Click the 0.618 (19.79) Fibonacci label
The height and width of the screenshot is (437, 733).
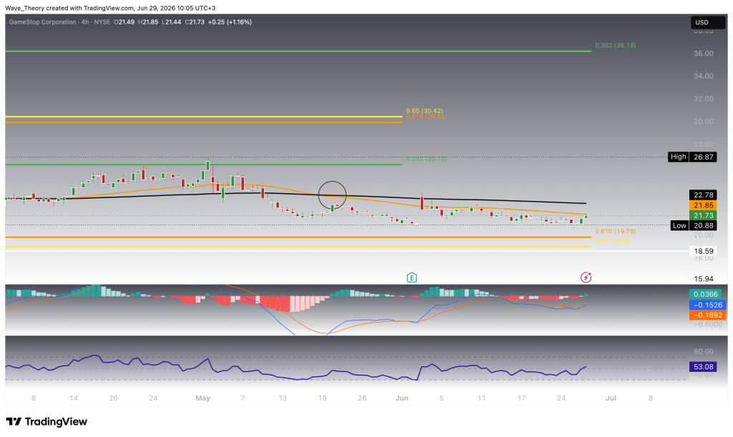(615, 231)
